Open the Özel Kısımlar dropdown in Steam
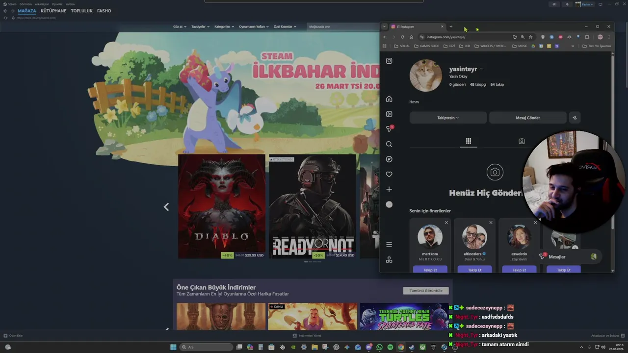Viewport: 628px width, 353px height. [285, 26]
